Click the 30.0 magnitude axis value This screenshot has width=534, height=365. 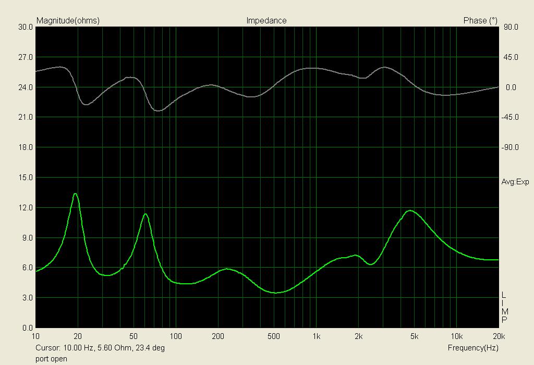[26, 27]
